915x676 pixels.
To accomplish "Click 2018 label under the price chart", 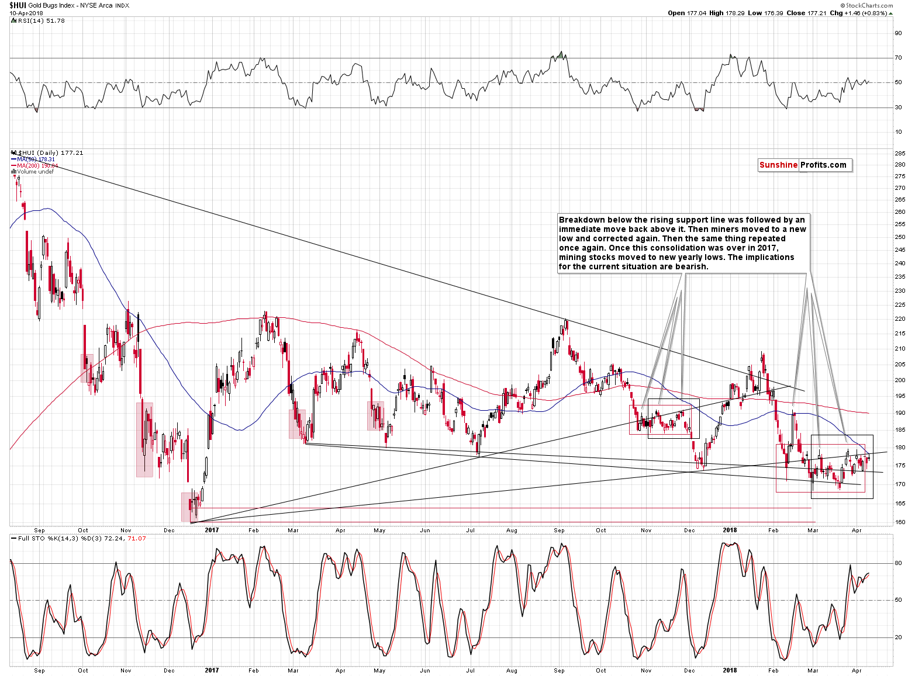I will click(x=730, y=531).
